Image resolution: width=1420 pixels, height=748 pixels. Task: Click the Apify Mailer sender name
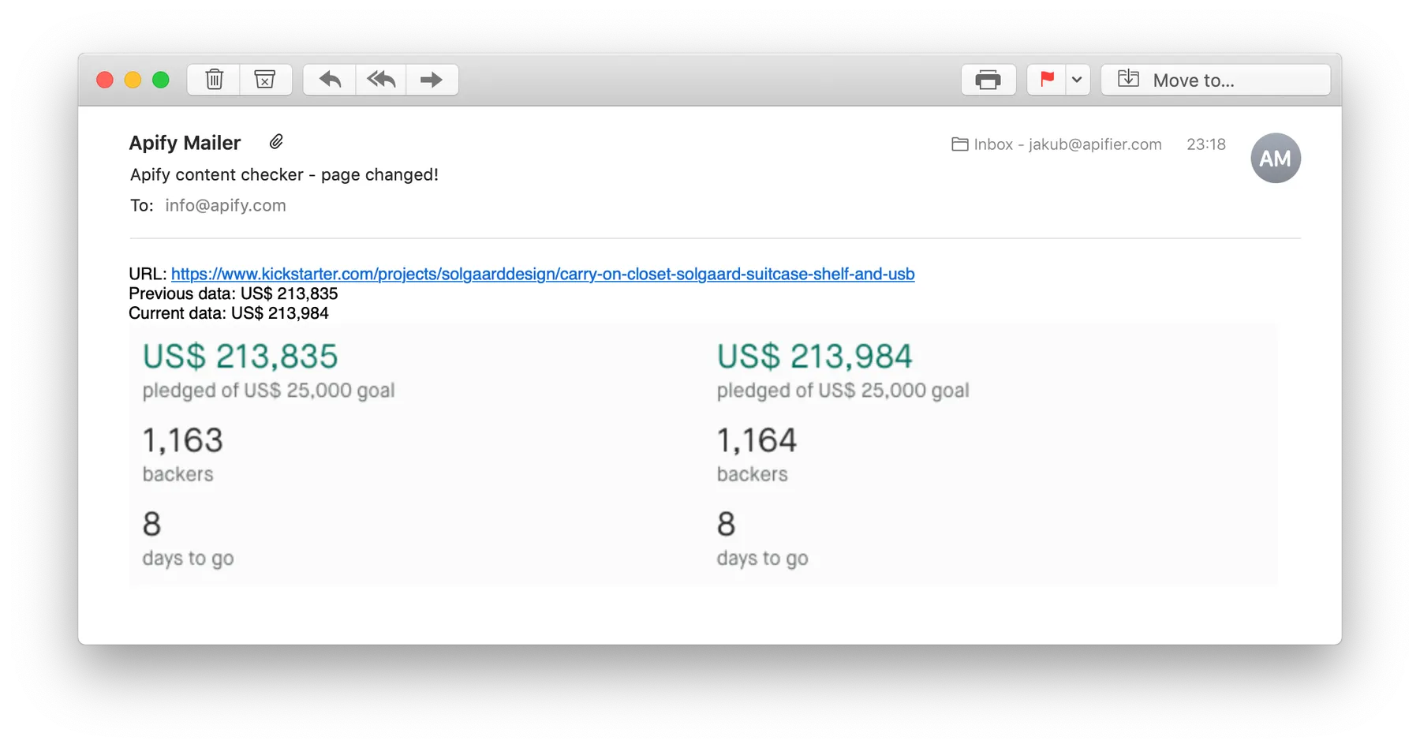[185, 143]
